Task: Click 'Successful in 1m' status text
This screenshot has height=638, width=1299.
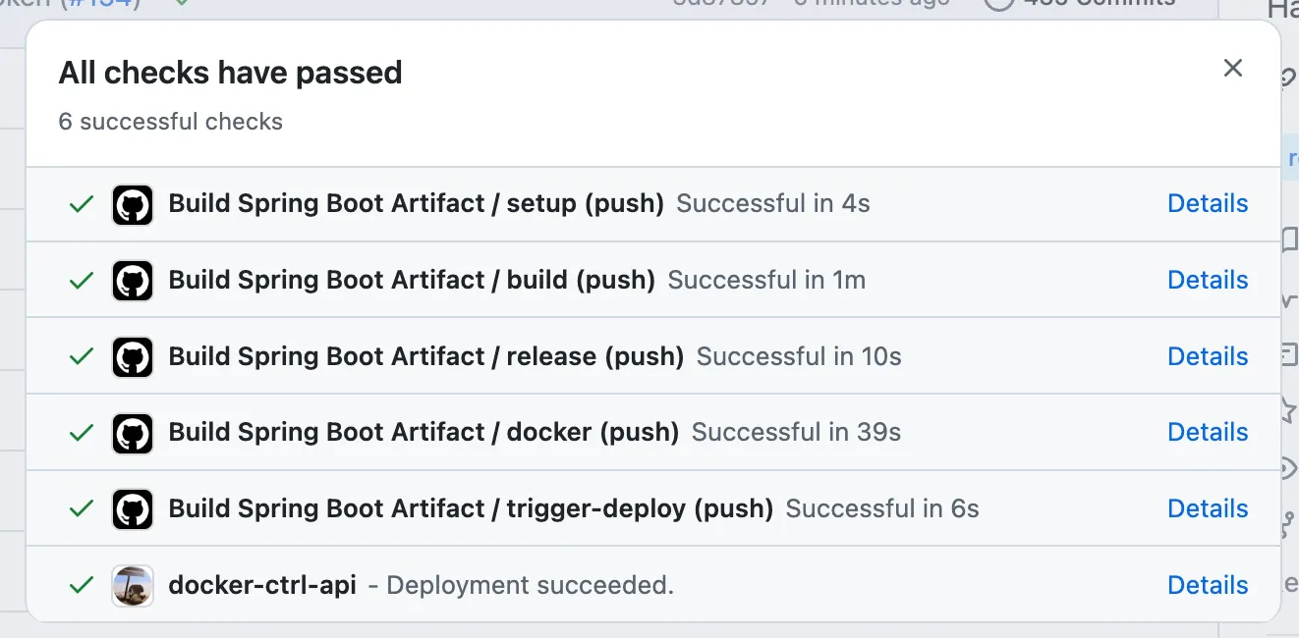Action: 766,280
